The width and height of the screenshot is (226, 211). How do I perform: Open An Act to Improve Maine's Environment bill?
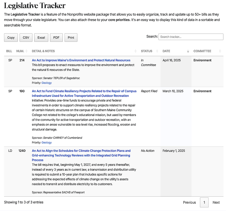coord(81,60)
